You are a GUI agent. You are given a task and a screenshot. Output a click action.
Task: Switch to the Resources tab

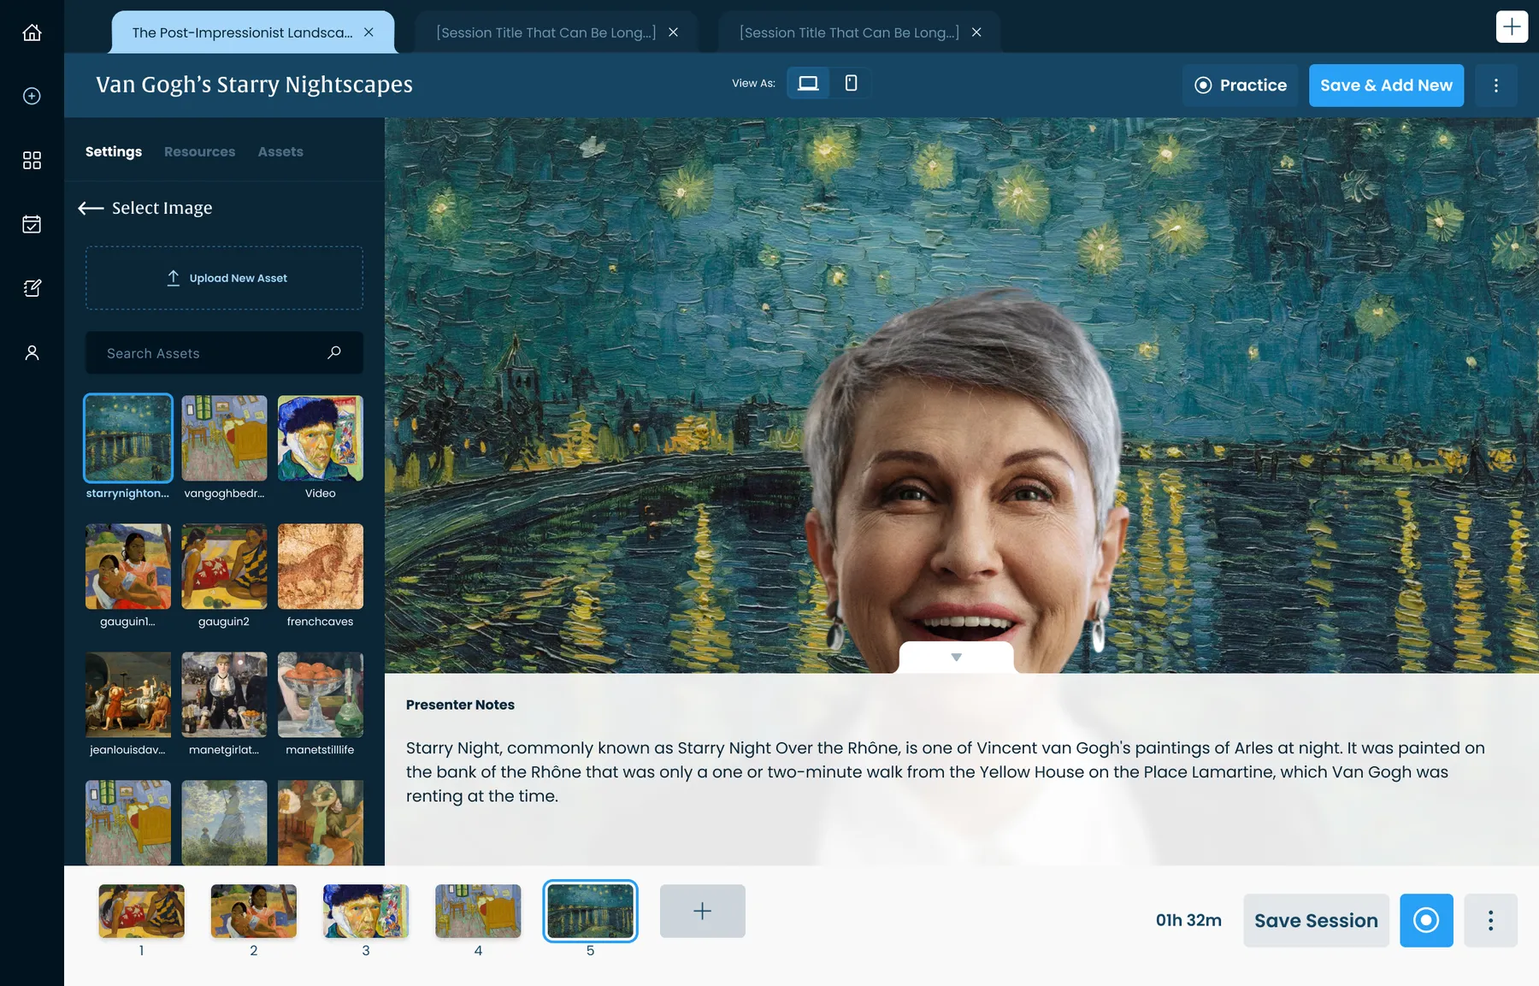pyautogui.click(x=199, y=151)
